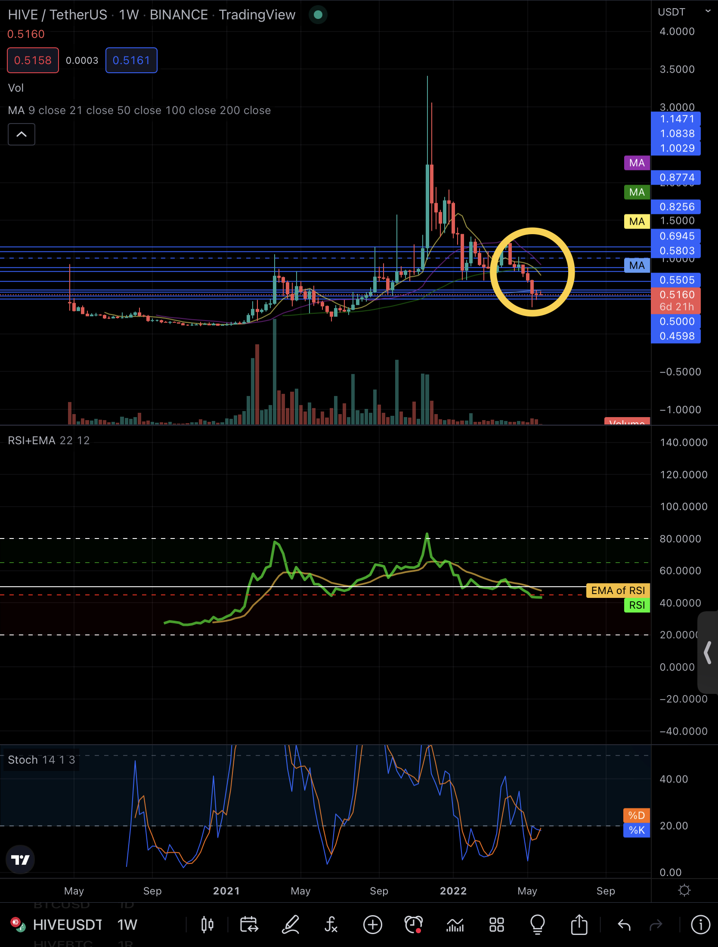Open the compare symbols calendar icon
718x947 pixels.
click(249, 924)
